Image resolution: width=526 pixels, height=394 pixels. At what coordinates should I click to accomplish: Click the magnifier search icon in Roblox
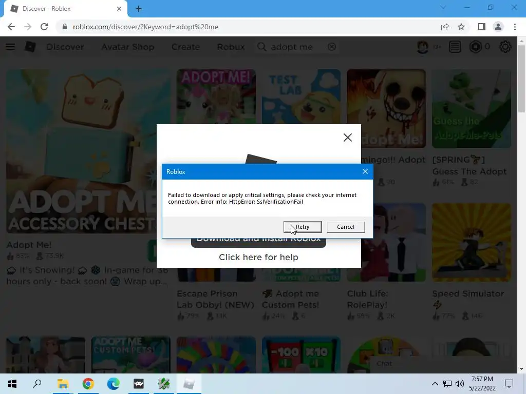coord(261,47)
